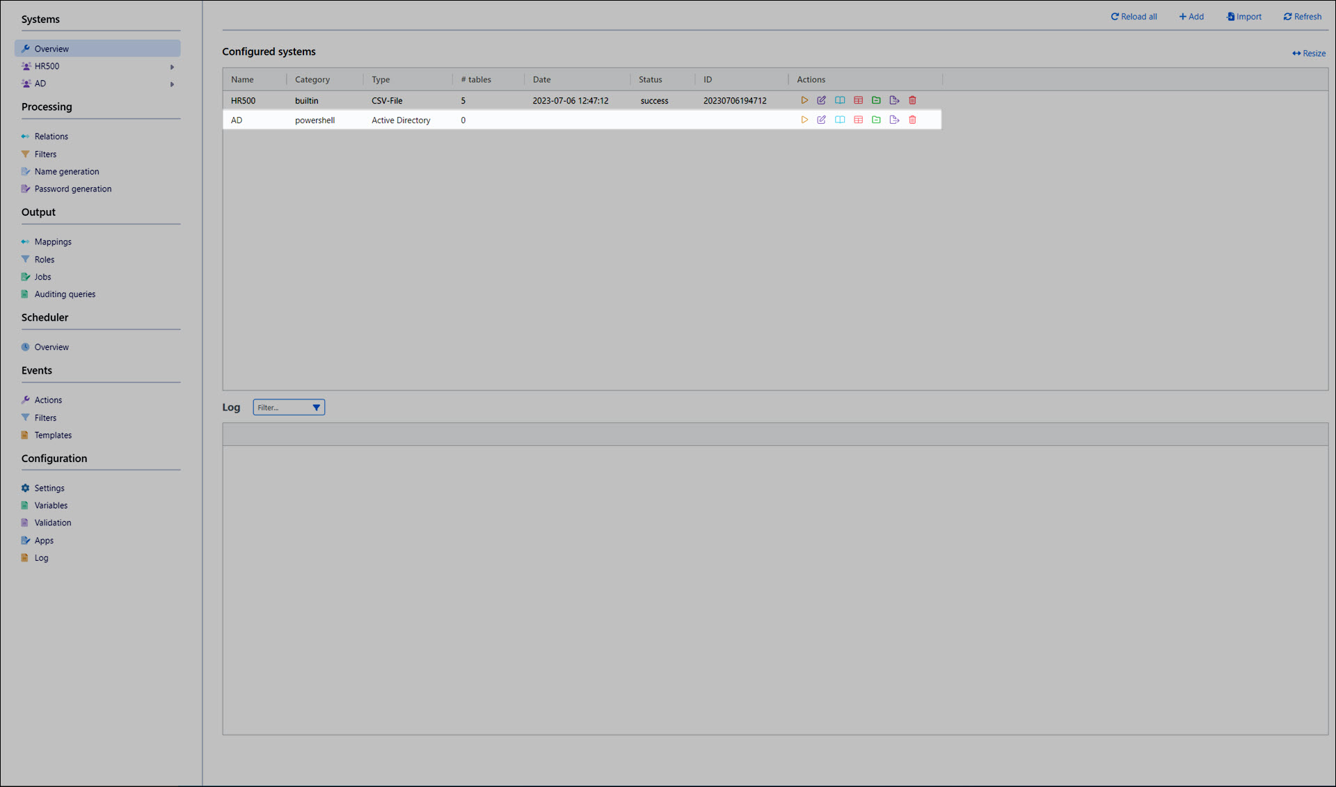
Task: Click the Import button
Action: pos(1243,17)
